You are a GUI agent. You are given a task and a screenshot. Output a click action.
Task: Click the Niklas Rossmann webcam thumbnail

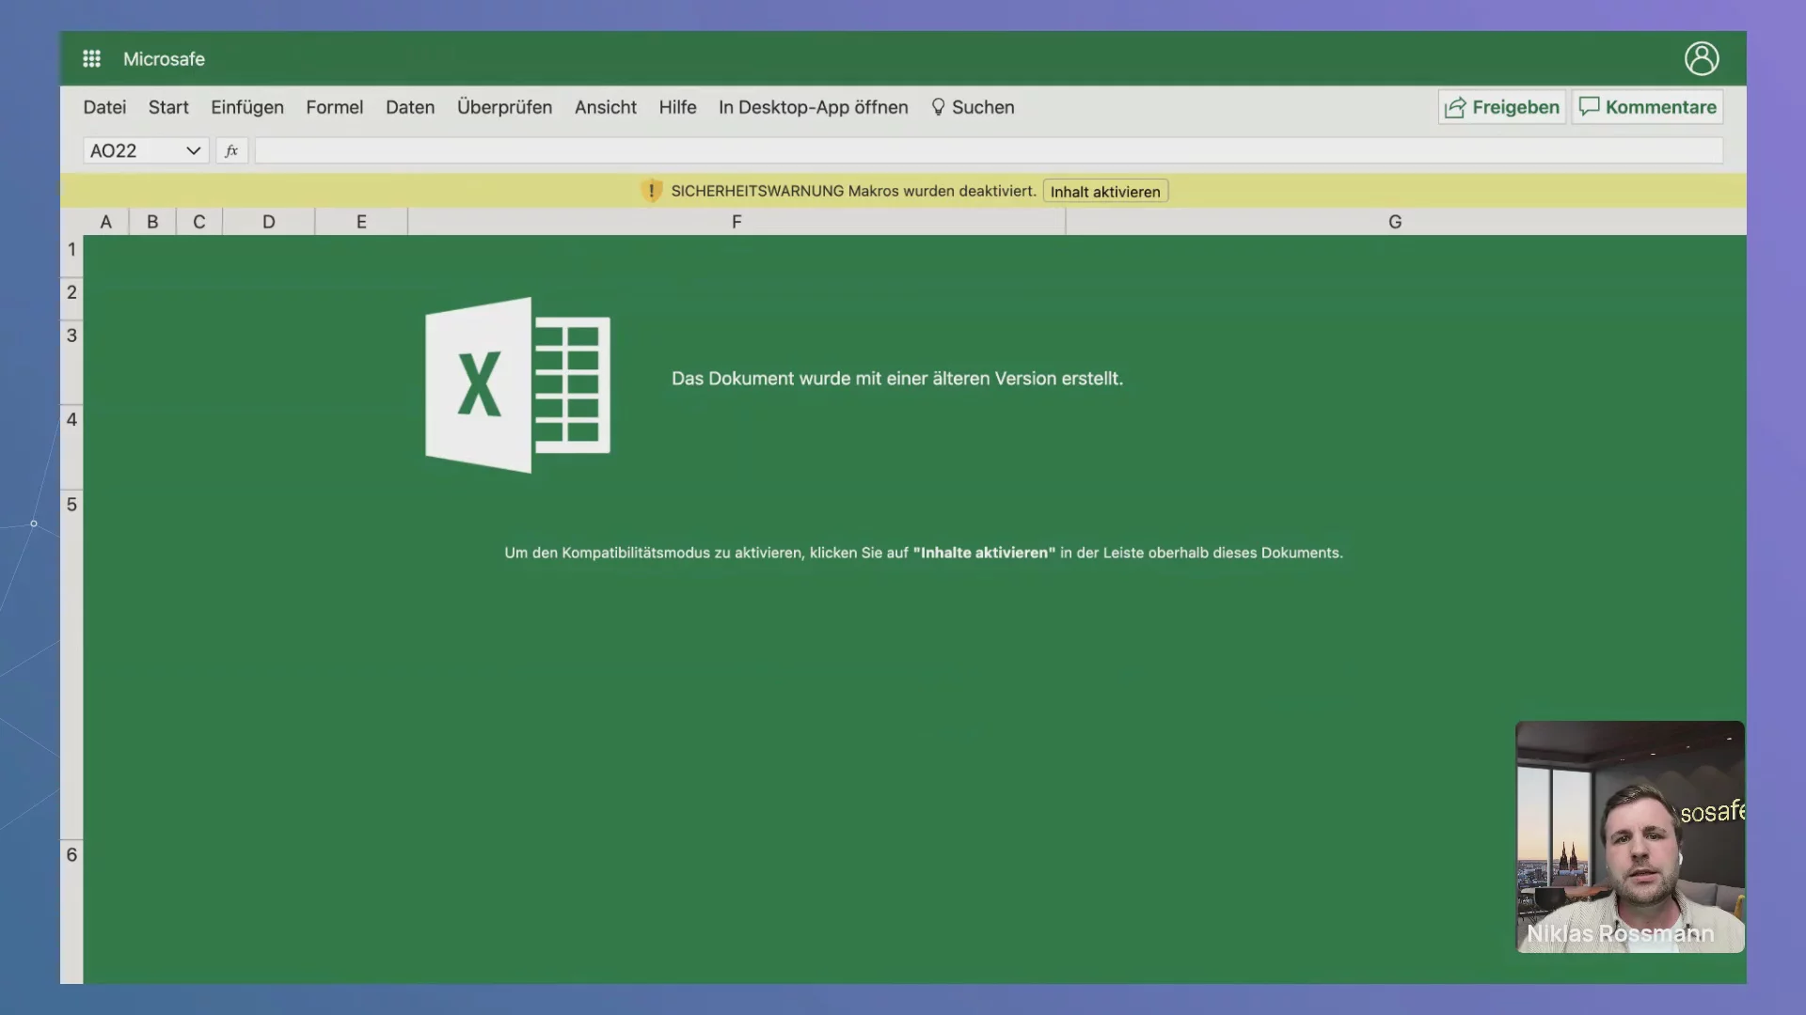coord(1630,836)
